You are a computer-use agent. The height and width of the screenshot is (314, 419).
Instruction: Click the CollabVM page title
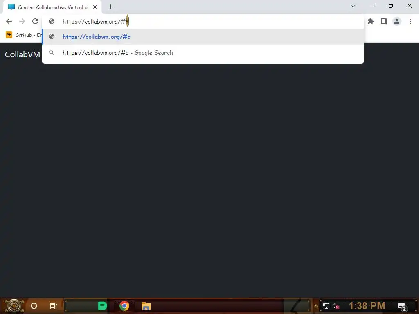[x=23, y=54]
